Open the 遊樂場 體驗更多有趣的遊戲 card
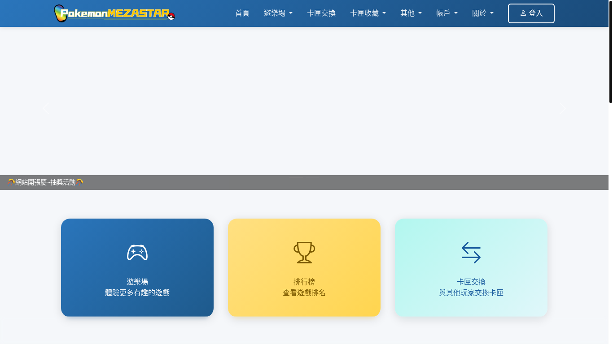Image resolution: width=613 pixels, height=344 pixels. pos(137,267)
